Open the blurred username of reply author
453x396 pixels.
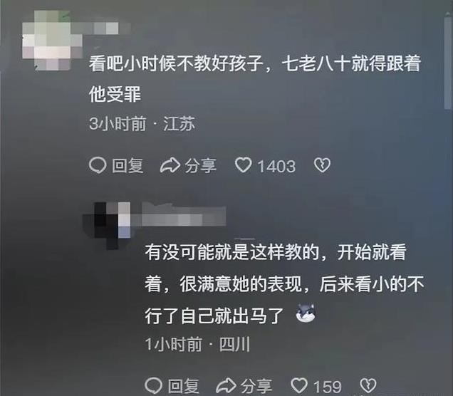click(x=179, y=214)
